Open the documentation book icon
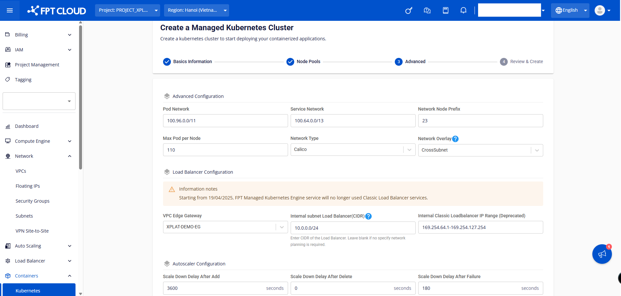 pos(446,10)
